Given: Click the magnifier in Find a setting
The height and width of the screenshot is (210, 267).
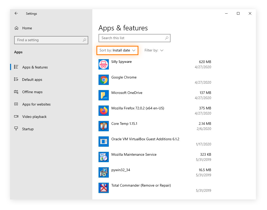Looking at the screenshot, I should pyautogui.click(x=84, y=40).
